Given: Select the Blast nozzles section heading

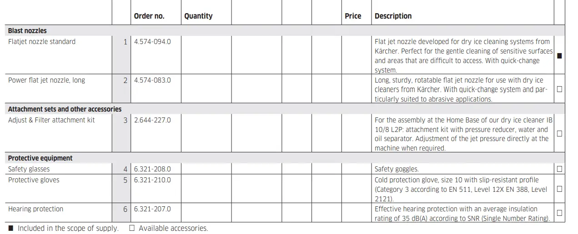Looking at the screenshot, I should pos(27,31).
